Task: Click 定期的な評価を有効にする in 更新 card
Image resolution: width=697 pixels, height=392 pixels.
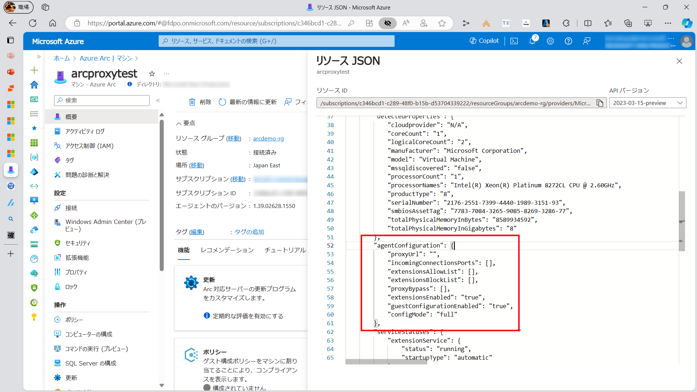Action: click(x=248, y=316)
